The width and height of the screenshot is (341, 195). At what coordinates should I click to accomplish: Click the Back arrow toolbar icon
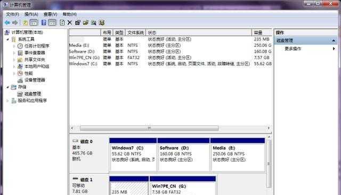click(x=7, y=22)
